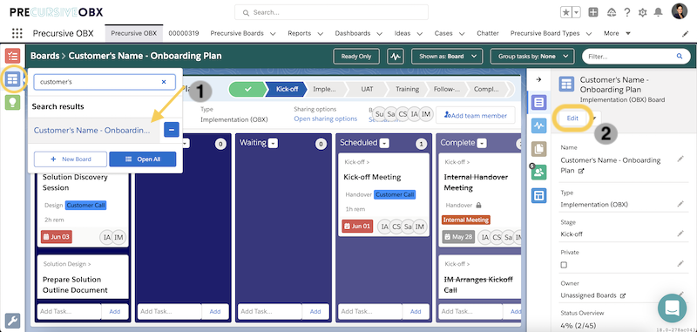
Task: Click Add team member button
Action: [475, 116]
